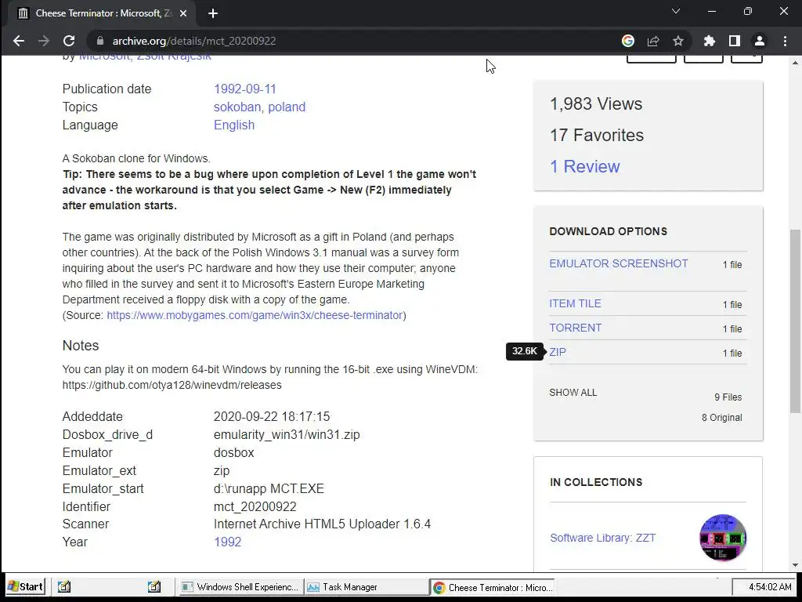The height and width of the screenshot is (602, 802).
Task: Download the TORRENT file
Action: pos(576,328)
